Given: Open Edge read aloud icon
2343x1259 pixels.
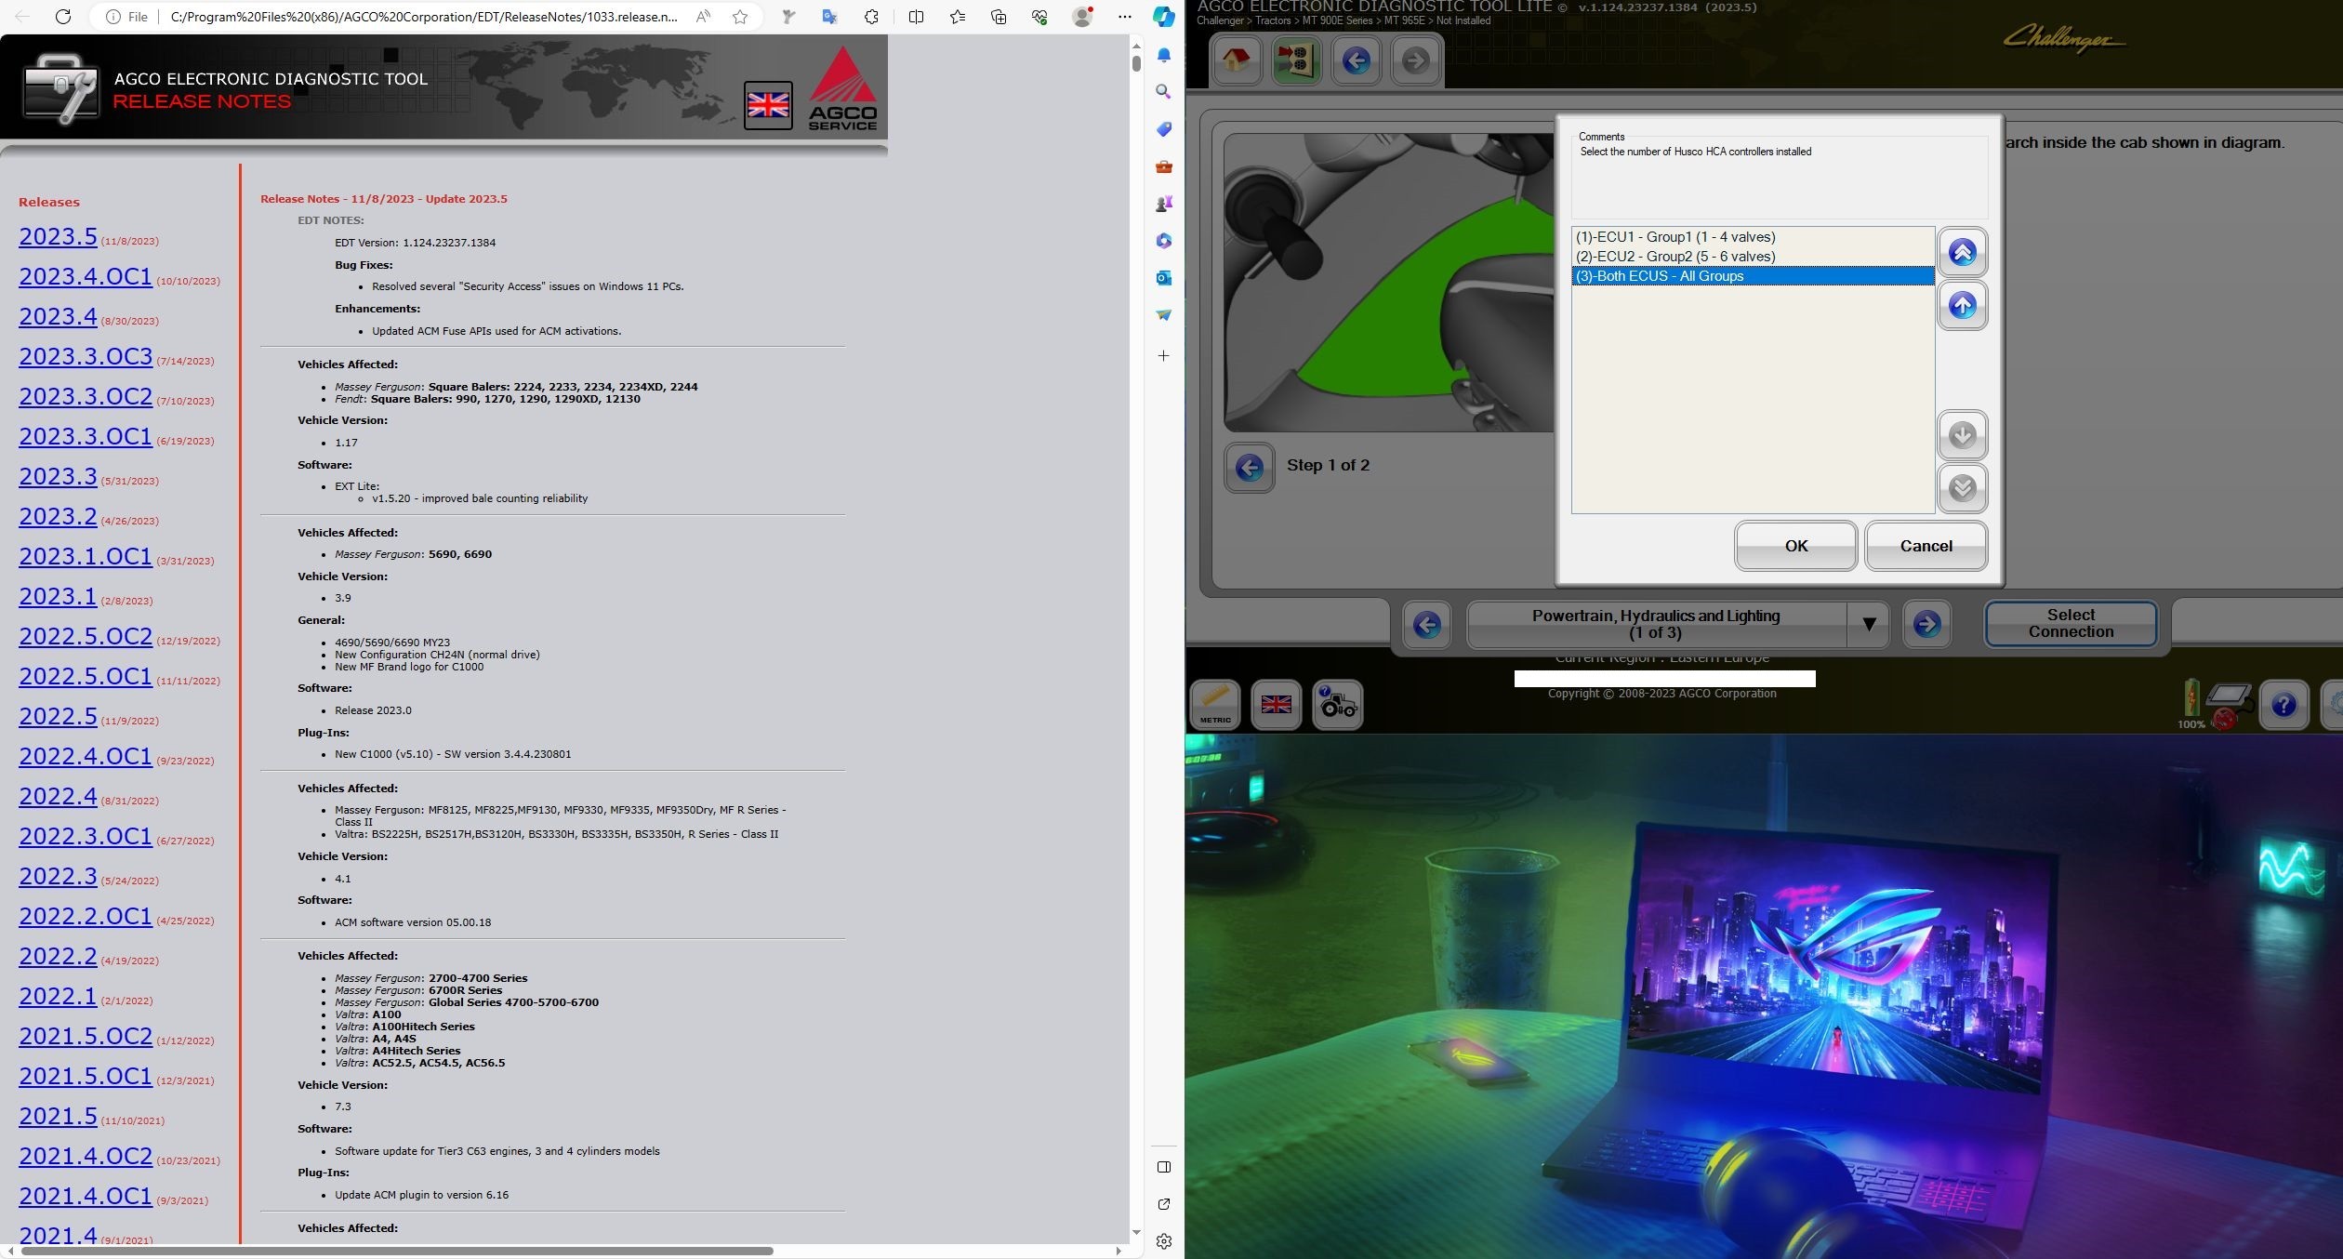Looking at the screenshot, I should click(704, 17).
